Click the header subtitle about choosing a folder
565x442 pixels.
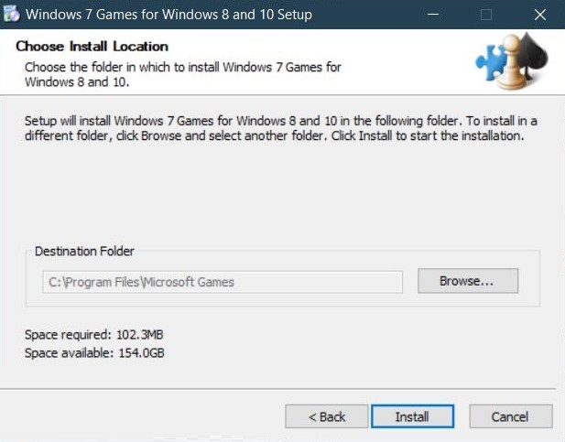click(183, 74)
